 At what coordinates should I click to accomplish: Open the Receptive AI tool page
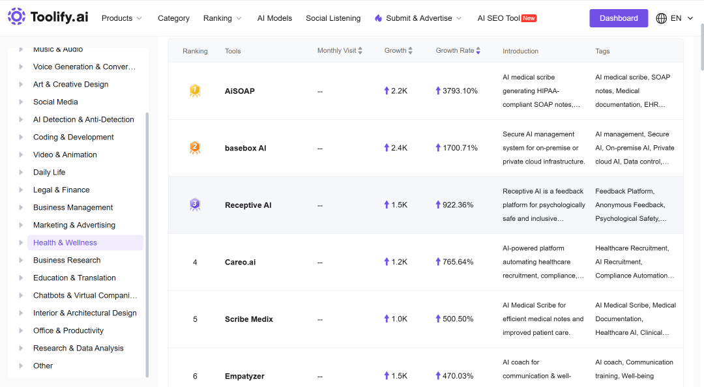pyautogui.click(x=248, y=205)
